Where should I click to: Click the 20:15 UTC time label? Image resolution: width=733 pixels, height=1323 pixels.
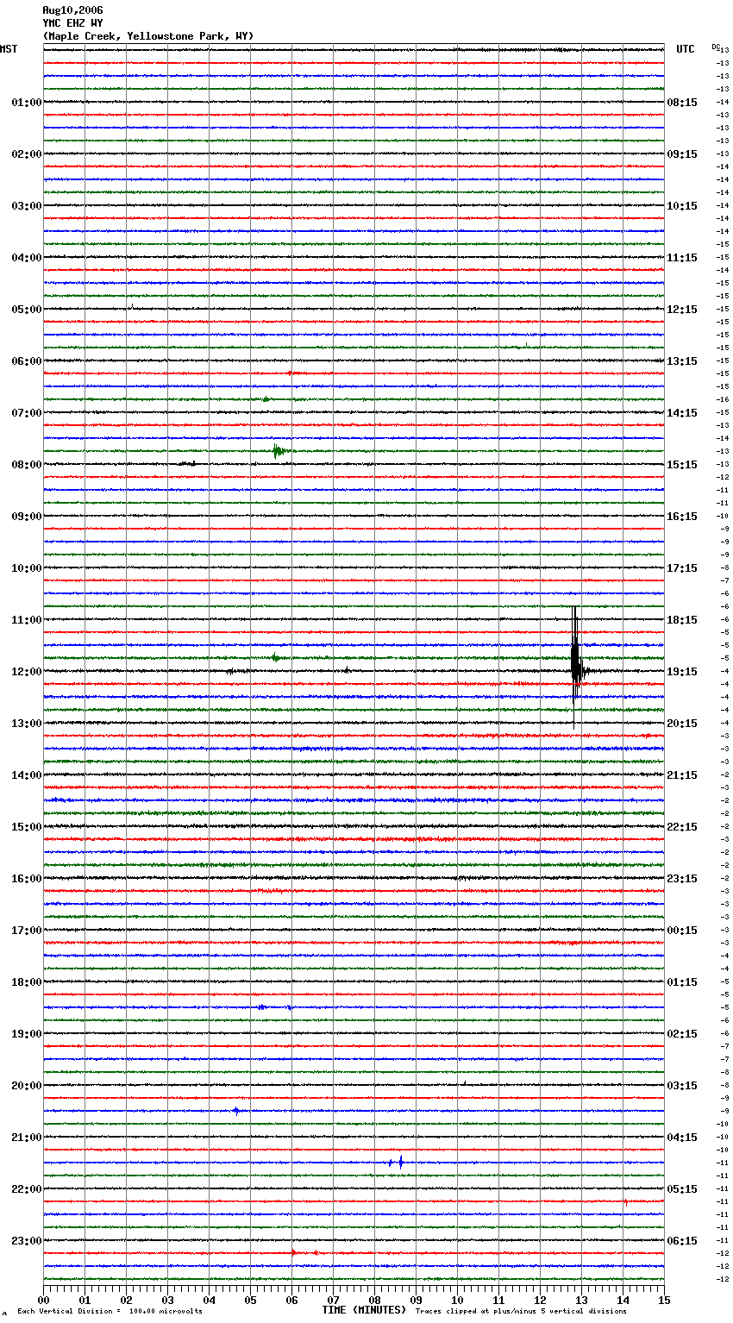click(x=682, y=724)
